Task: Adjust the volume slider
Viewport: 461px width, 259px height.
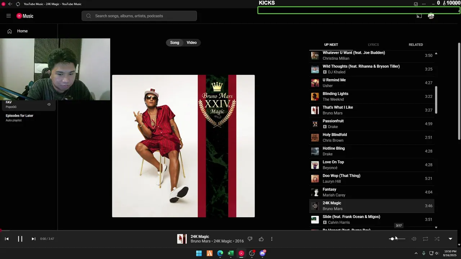Action: pyautogui.click(x=397, y=239)
